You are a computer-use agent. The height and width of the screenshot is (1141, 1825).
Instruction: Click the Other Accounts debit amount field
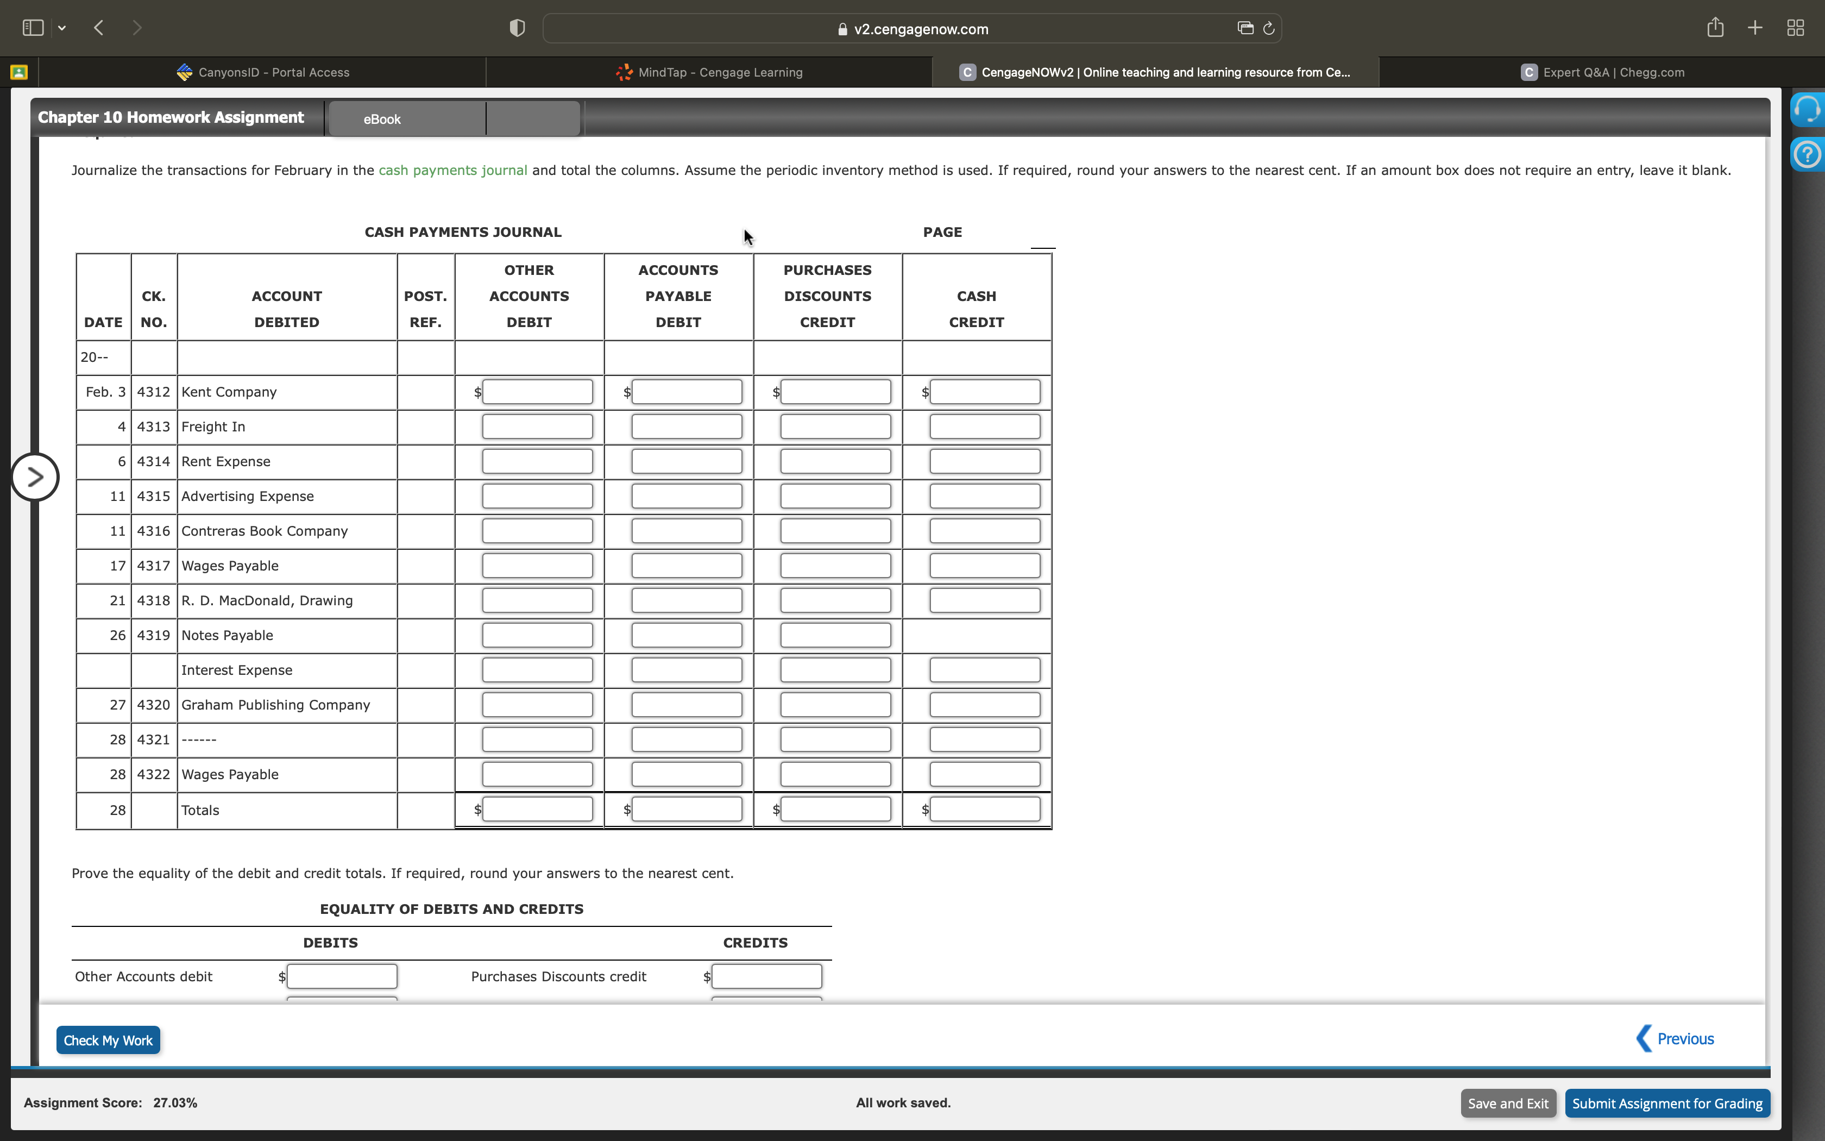(x=342, y=976)
